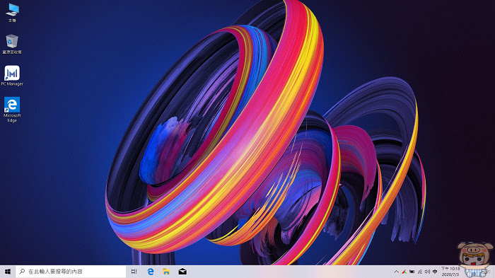Open File Explorer from the taskbar

pyautogui.click(x=166, y=272)
